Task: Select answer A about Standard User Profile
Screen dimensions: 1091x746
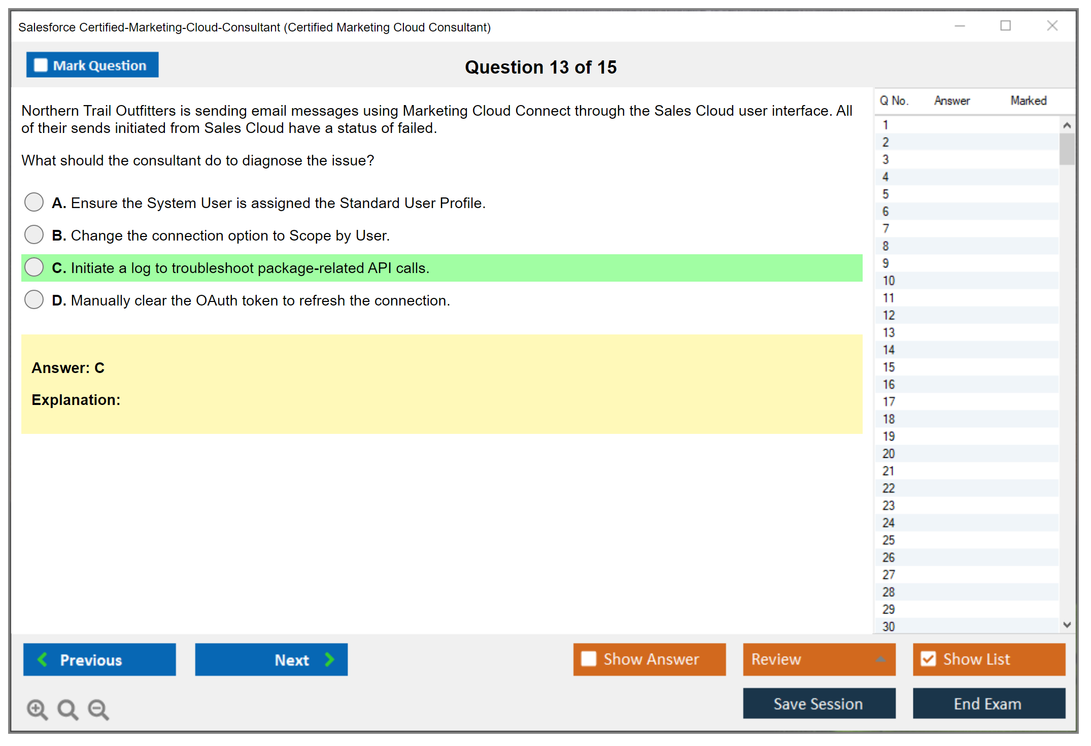Action: (34, 202)
